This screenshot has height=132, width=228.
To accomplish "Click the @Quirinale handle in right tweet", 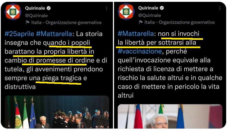I will tap(150, 15).
